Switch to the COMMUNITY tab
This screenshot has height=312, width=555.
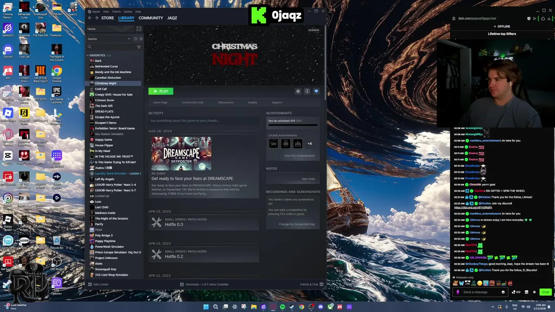pyautogui.click(x=151, y=18)
